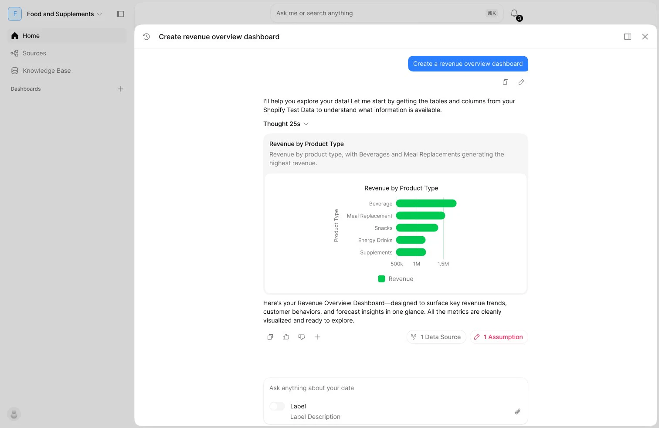Image resolution: width=659 pixels, height=428 pixels.
Task: Copy the assistant's response
Action: (x=270, y=337)
